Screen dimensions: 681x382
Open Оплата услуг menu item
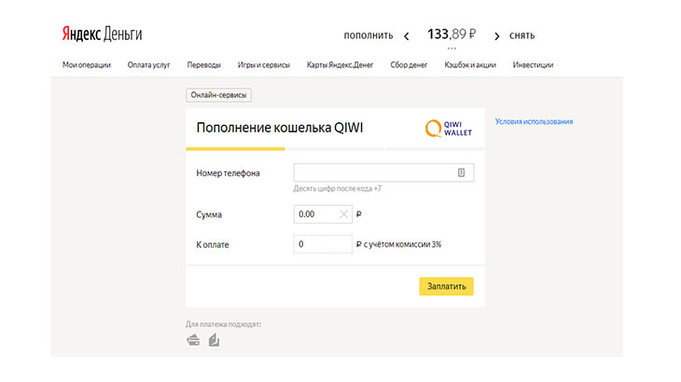click(x=149, y=65)
